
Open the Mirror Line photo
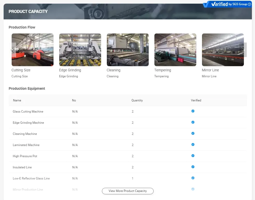pyautogui.click(x=223, y=50)
